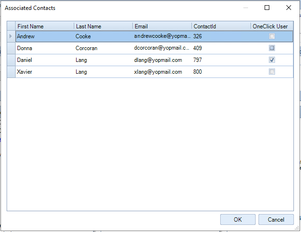Select the cell reading Corcoran

coord(103,48)
